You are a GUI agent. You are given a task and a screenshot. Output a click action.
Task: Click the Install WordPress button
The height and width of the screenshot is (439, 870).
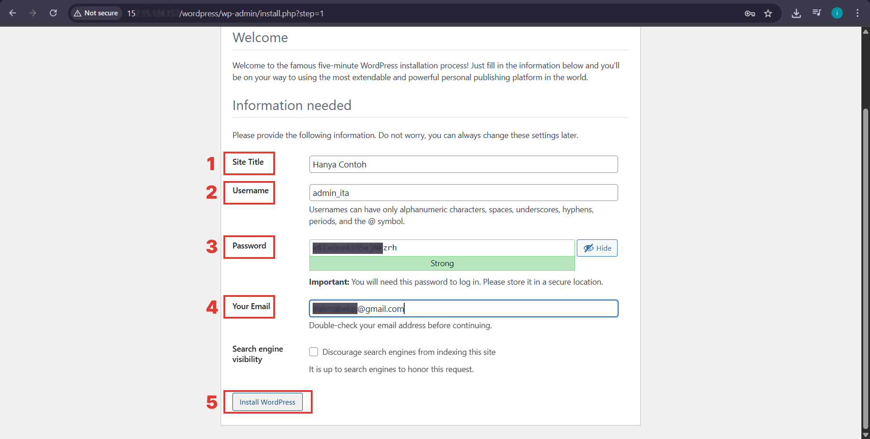point(267,402)
